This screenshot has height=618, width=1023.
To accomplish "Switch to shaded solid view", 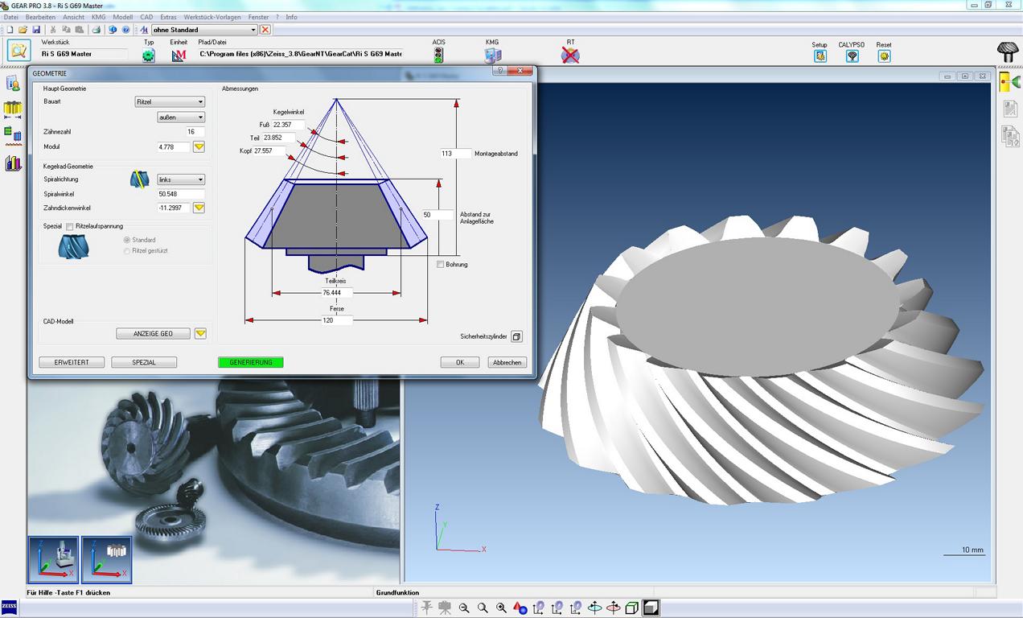I will 651,608.
